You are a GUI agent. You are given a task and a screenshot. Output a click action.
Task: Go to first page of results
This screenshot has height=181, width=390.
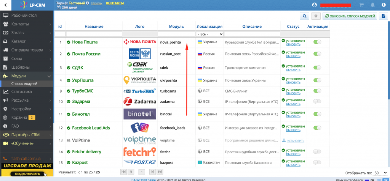coord(124,172)
